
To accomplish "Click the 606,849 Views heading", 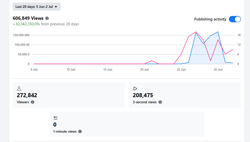I will click(28, 18).
